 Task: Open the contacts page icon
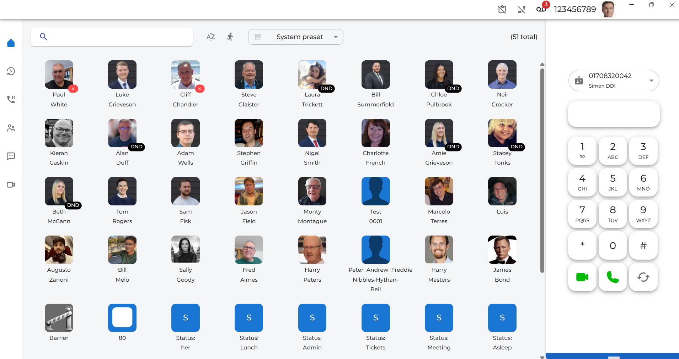[x=11, y=128]
